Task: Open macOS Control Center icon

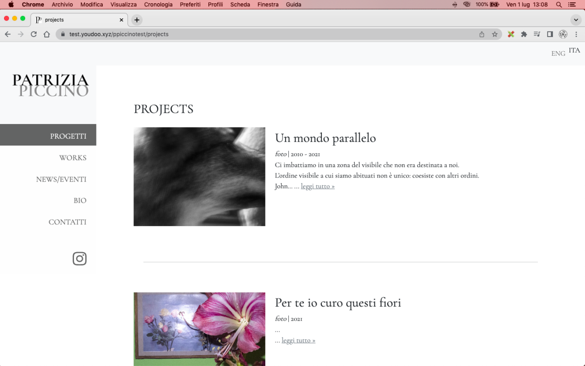Action: (x=572, y=5)
